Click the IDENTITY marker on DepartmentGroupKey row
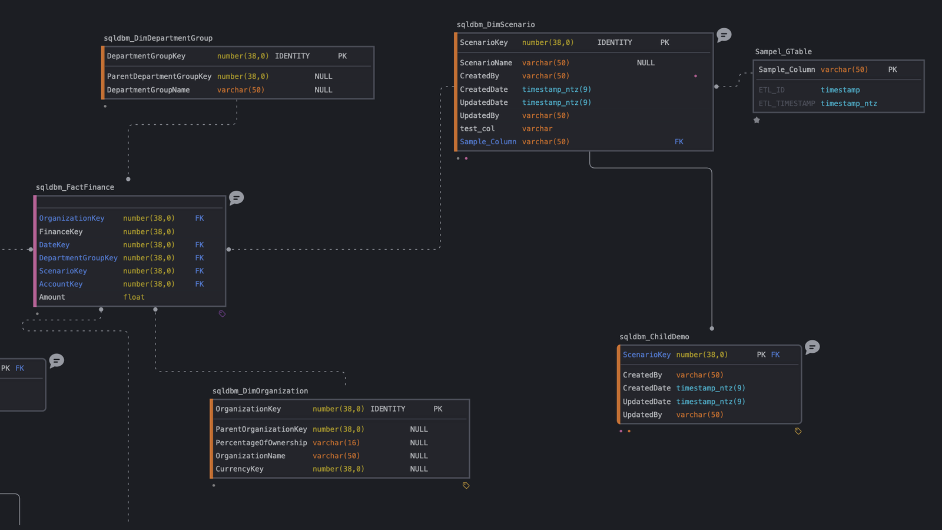The image size is (942, 530). click(292, 57)
